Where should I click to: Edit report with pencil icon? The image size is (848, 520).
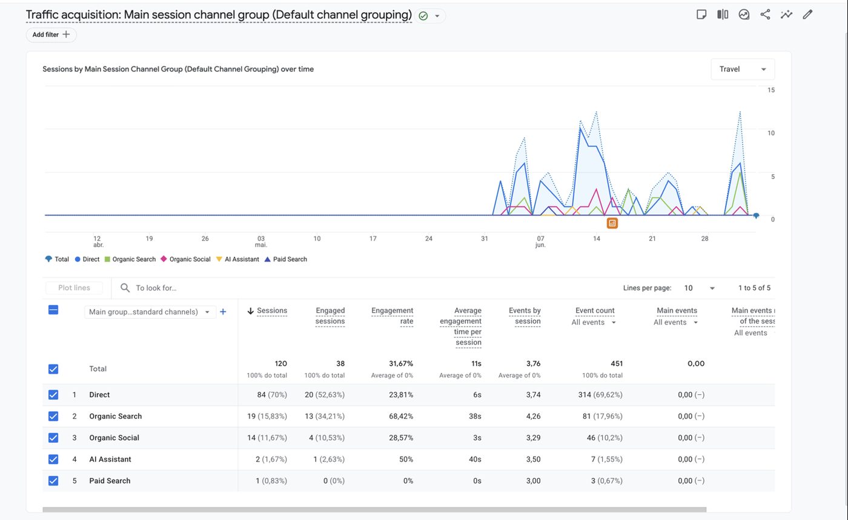tap(807, 15)
